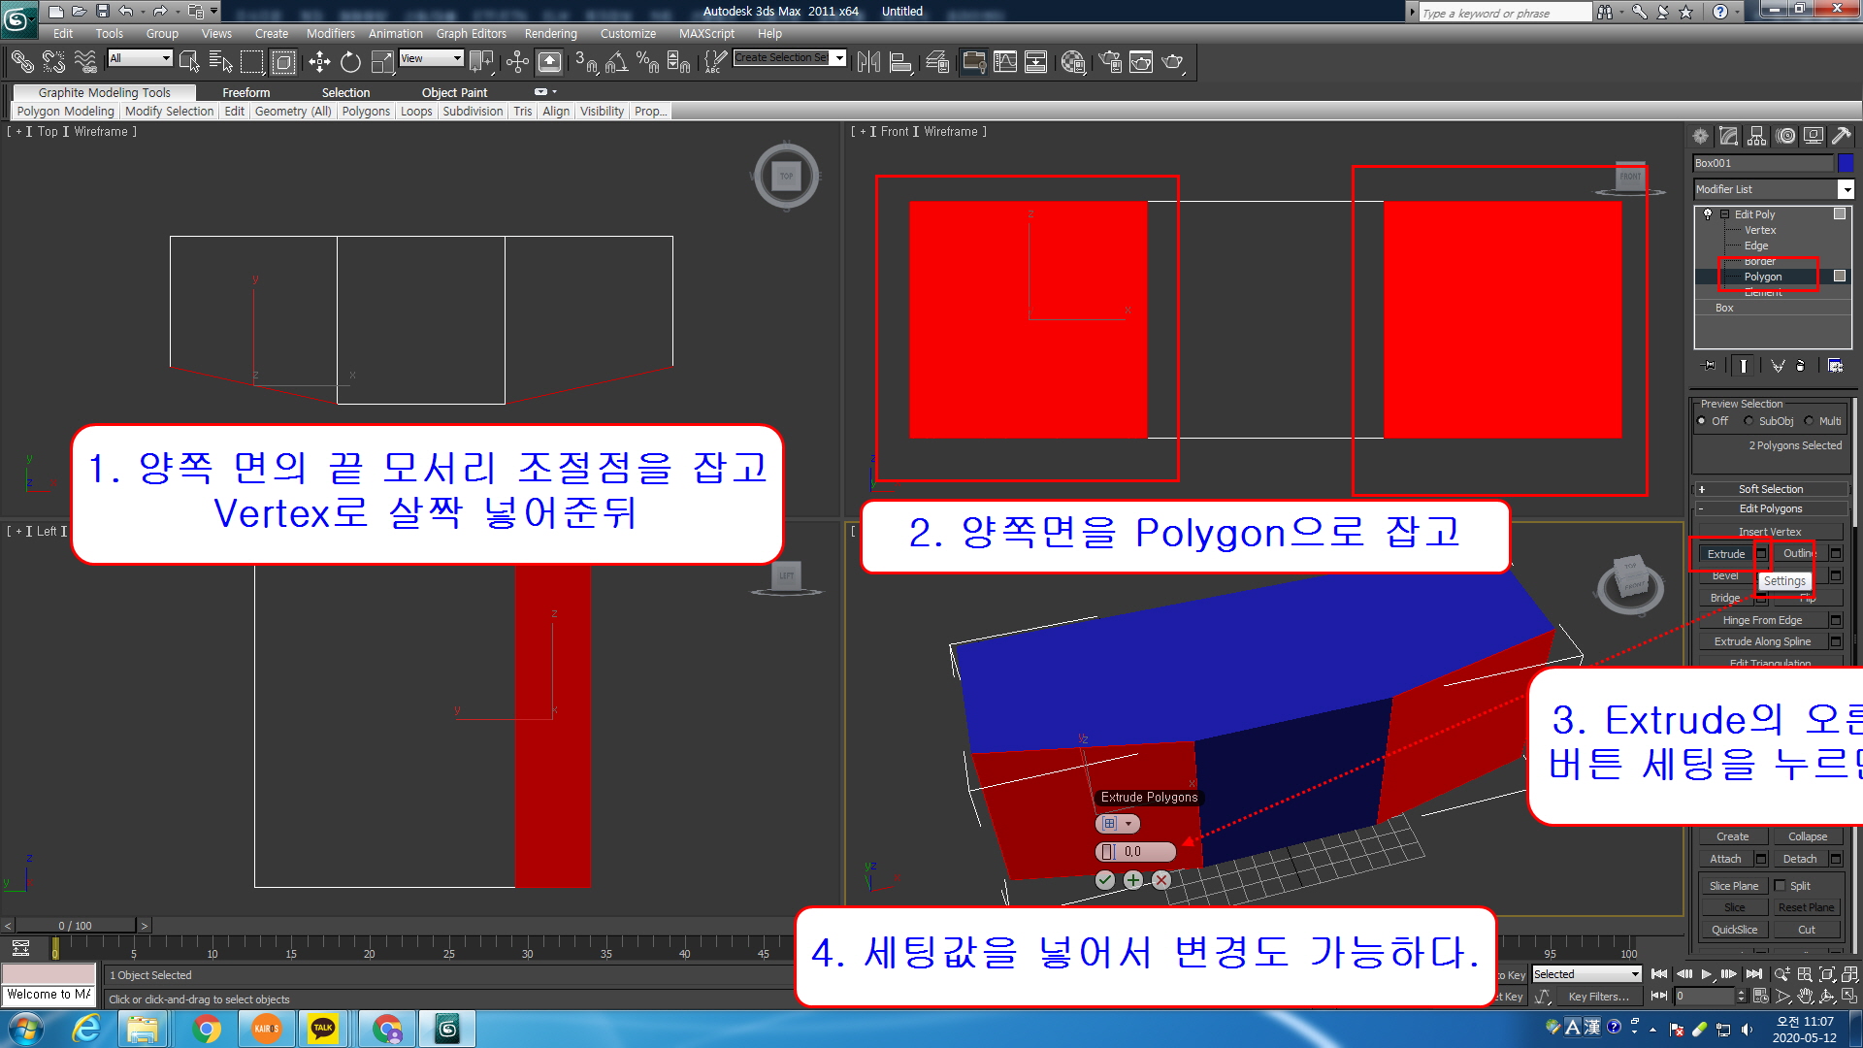Click the Key Filters button
1863x1048 pixels.
point(1598,997)
